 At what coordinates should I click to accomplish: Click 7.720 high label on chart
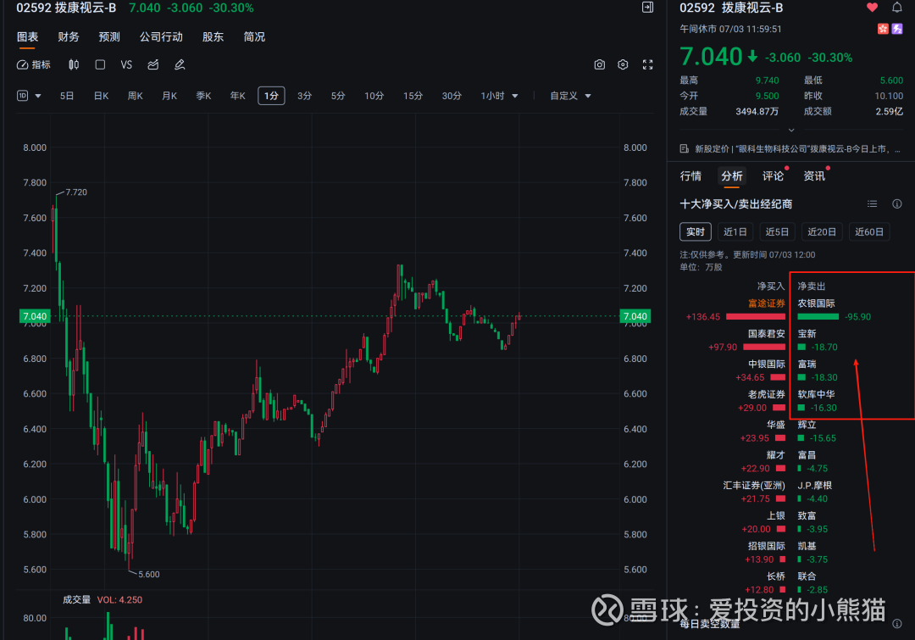pyautogui.click(x=76, y=192)
